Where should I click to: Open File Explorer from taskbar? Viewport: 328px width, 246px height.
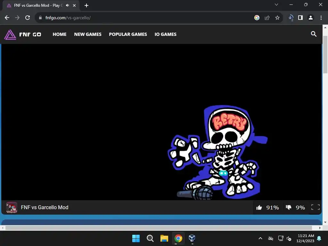point(164,238)
